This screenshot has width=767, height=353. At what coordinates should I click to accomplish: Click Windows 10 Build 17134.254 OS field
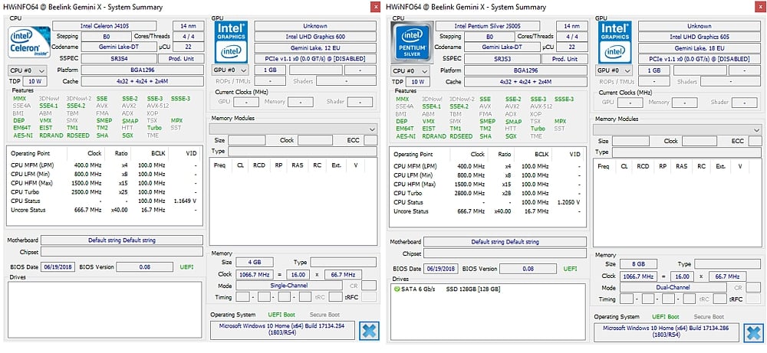(283, 328)
